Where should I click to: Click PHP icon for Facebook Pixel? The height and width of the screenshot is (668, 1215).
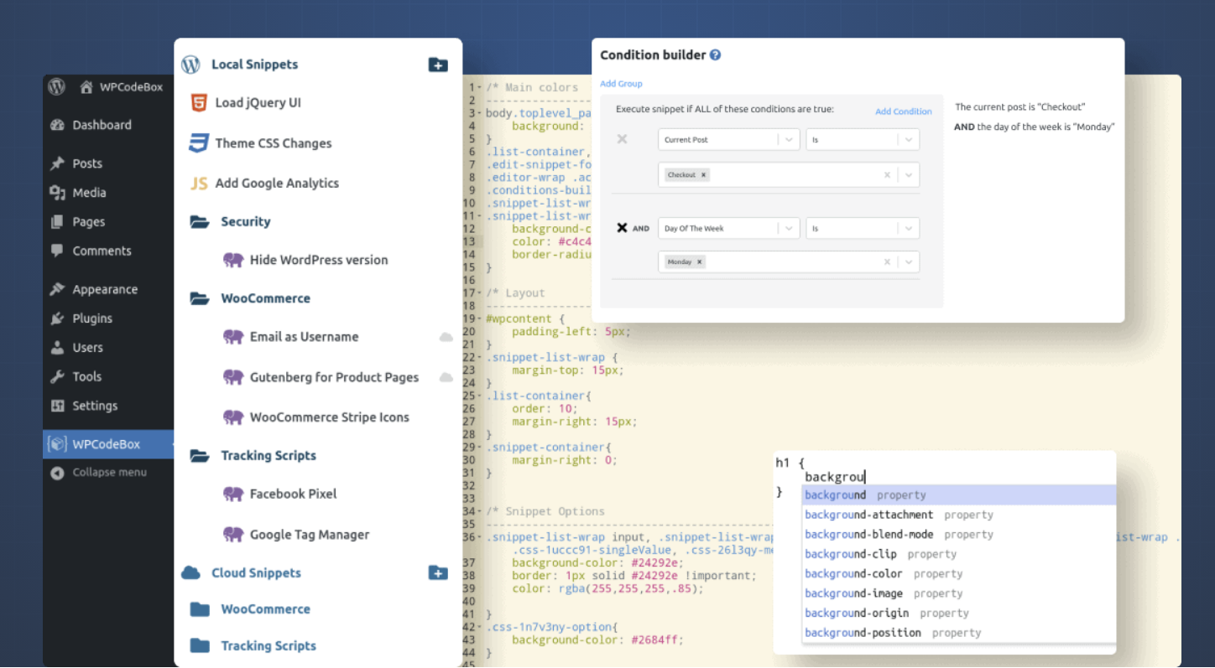tap(233, 495)
